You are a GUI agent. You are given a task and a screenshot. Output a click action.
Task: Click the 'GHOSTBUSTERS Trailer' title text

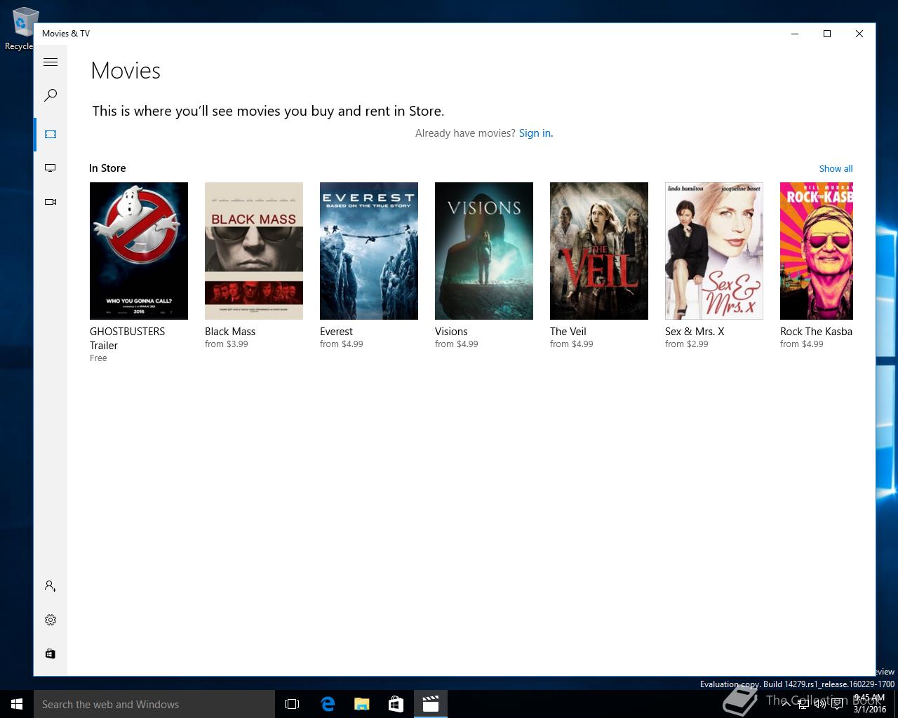(x=127, y=339)
